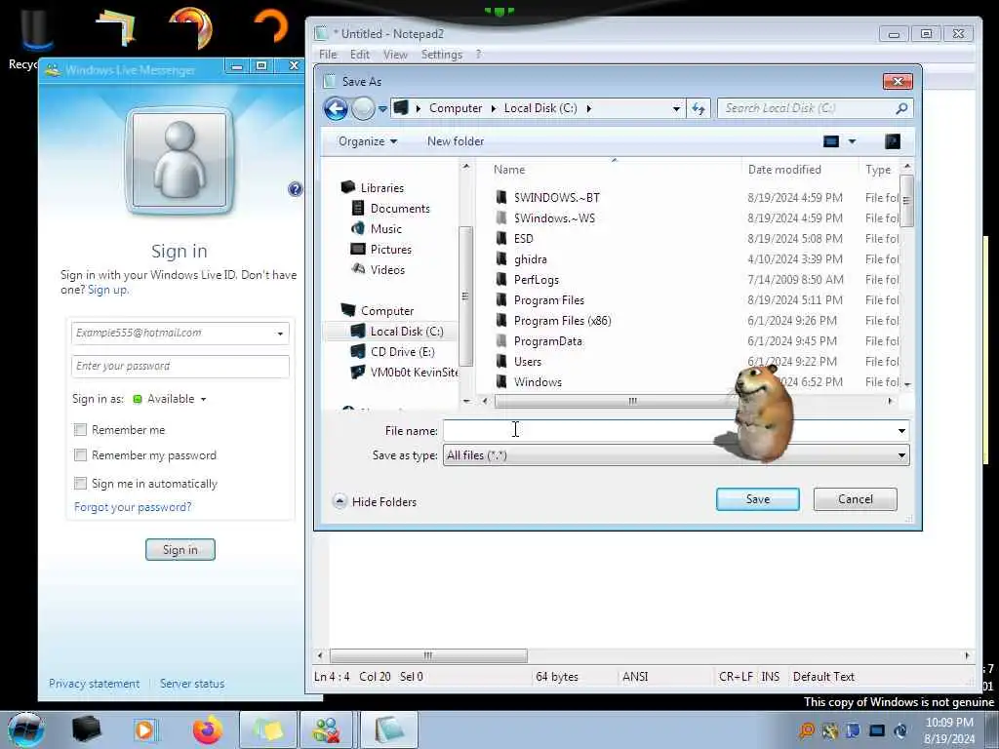Check the Remember me checkbox
The image size is (999, 749).
click(x=80, y=430)
